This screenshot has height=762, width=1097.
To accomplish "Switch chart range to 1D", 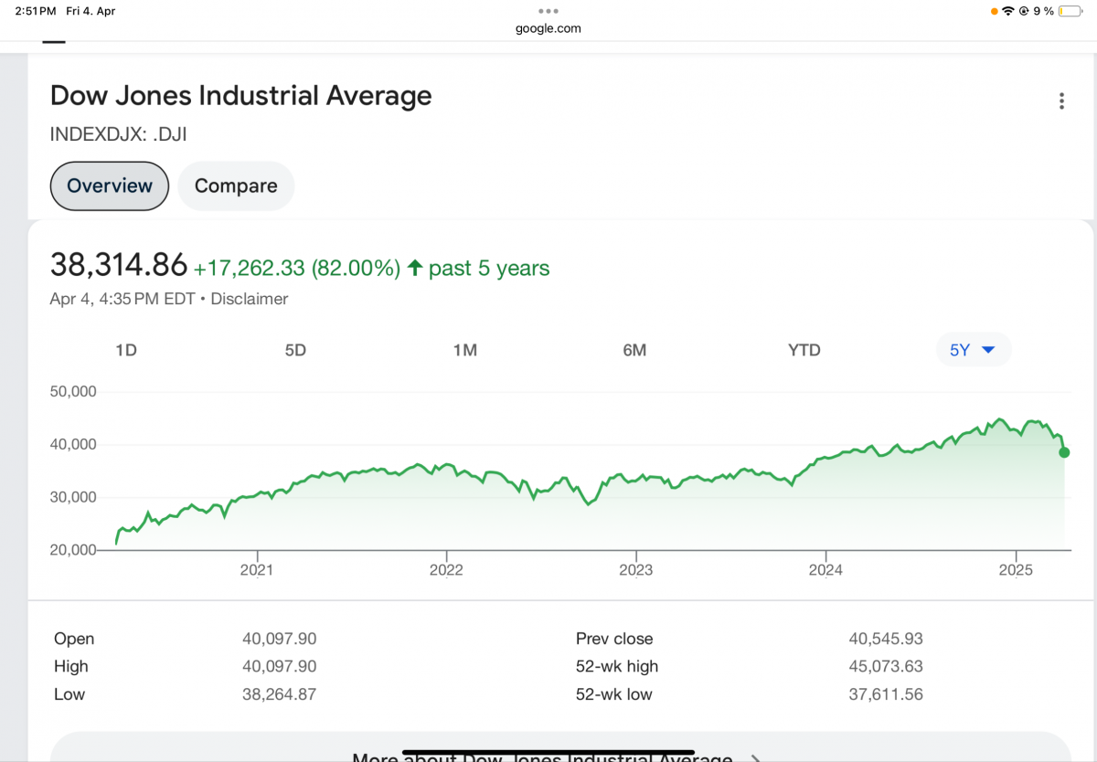I will (126, 350).
